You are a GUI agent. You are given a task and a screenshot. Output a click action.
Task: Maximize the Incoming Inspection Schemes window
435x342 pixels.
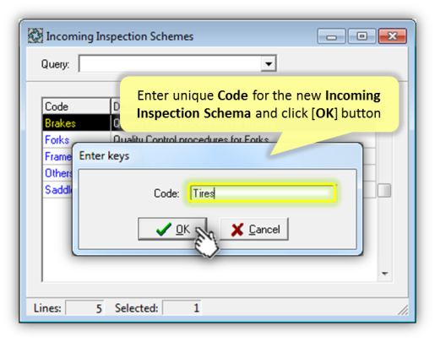(x=362, y=36)
